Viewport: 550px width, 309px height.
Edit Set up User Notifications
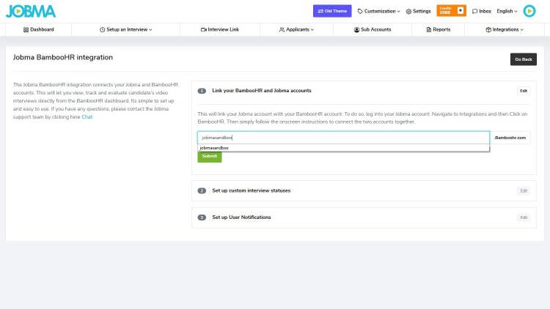(524, 217)
